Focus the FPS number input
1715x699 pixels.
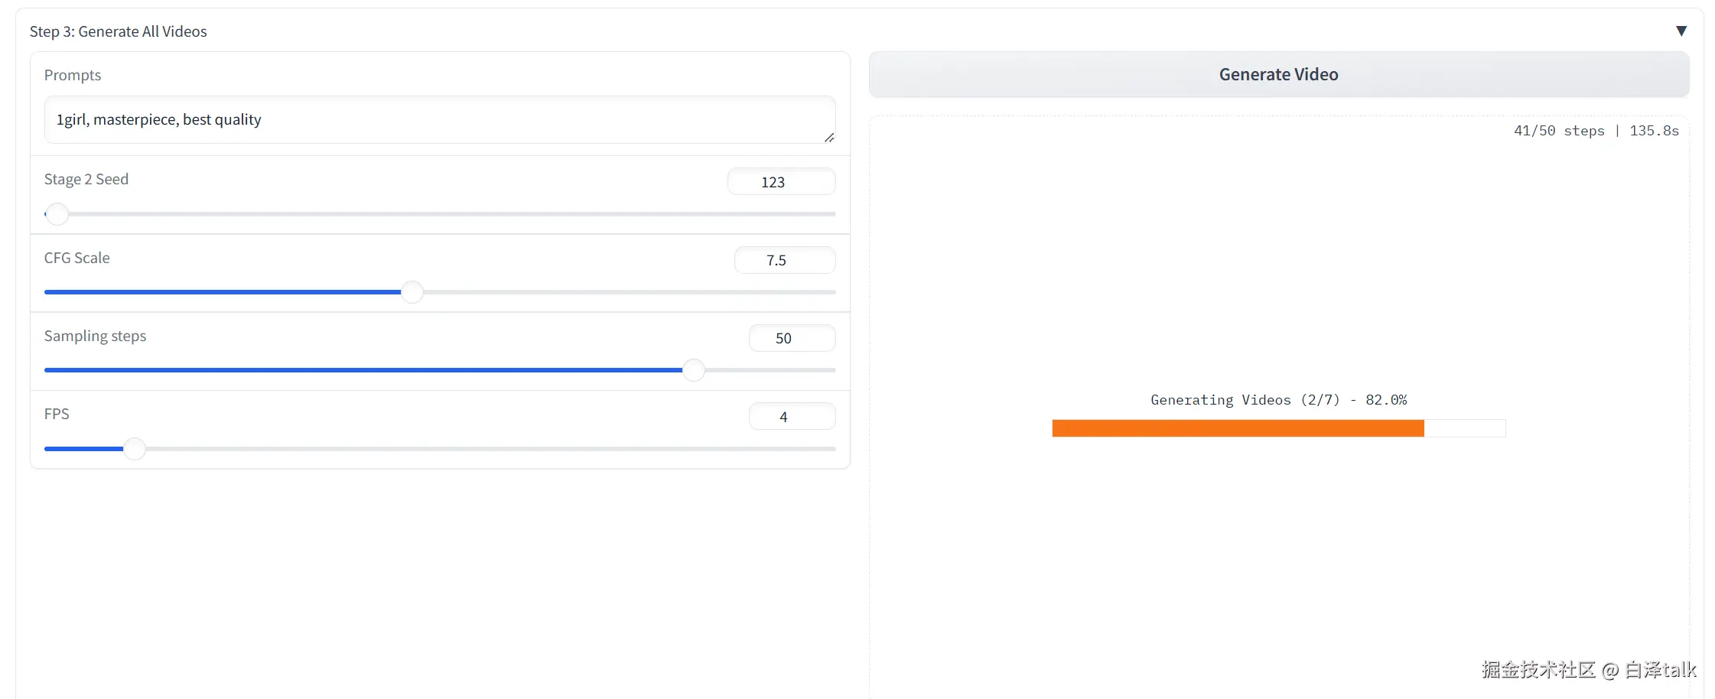coord(791,417)
